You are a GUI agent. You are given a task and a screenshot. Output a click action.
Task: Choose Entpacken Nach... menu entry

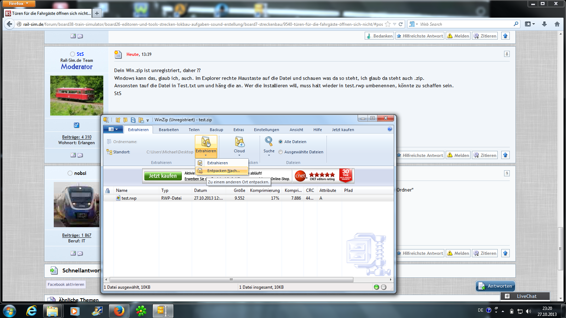(x=222, y=171)
